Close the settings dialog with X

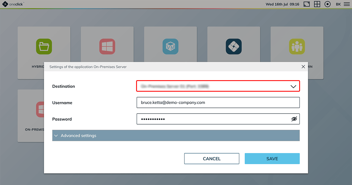click(303, 67)
